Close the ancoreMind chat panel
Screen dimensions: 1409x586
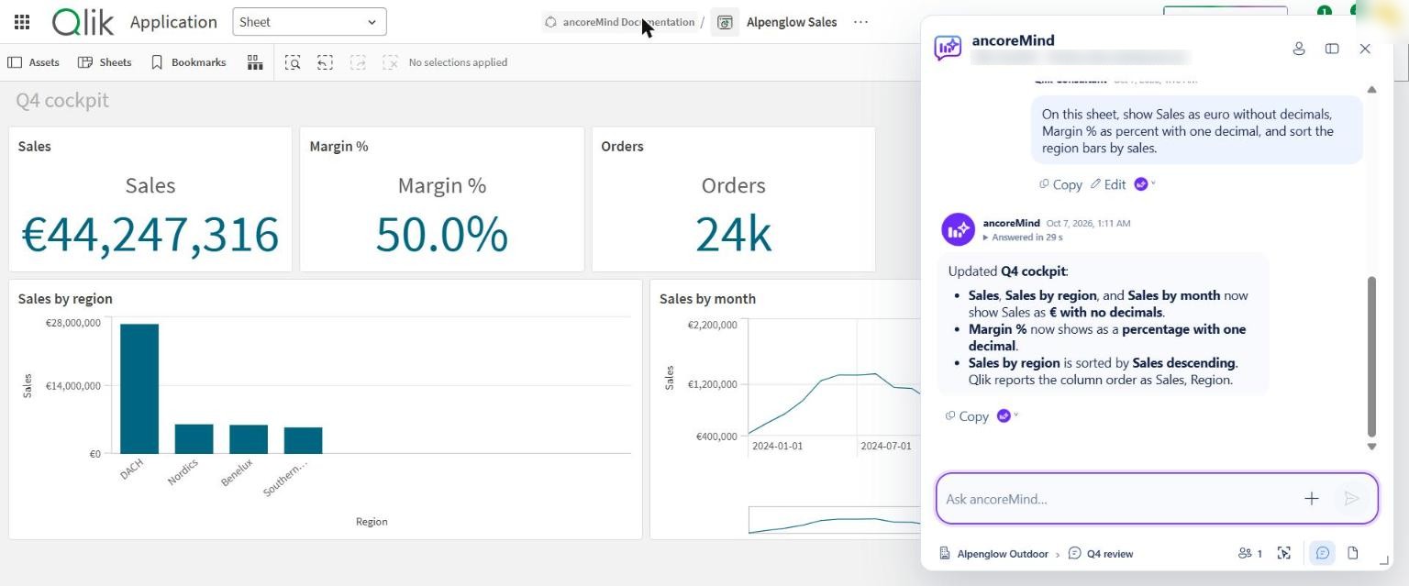(x=1365, y=49)
